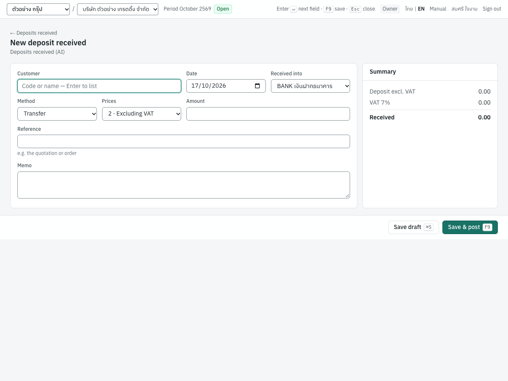Click the Deposit excl. VAT label

coord(392,91)
